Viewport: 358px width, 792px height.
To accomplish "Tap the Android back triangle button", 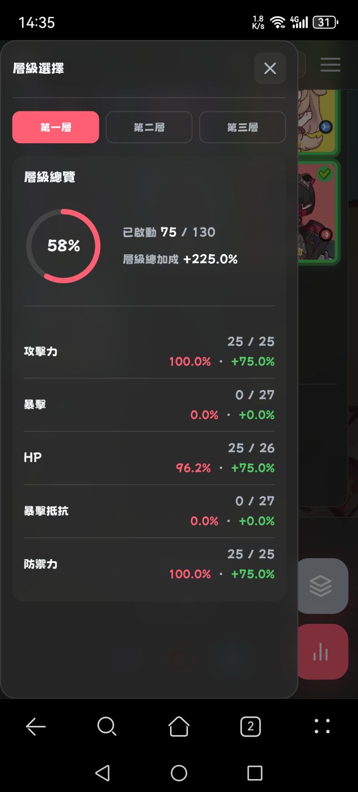I will (102, 773).
